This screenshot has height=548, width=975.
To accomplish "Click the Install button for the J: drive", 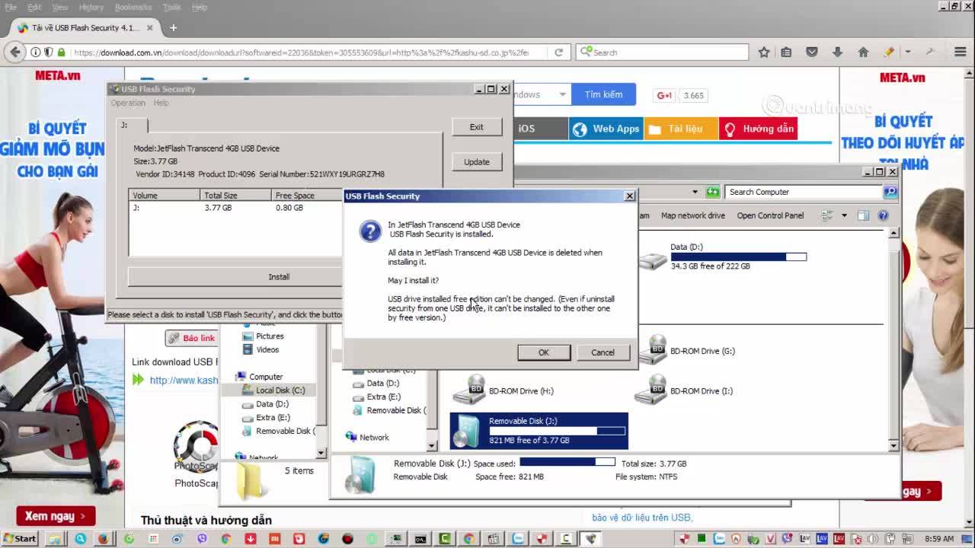I will point(279,277).
